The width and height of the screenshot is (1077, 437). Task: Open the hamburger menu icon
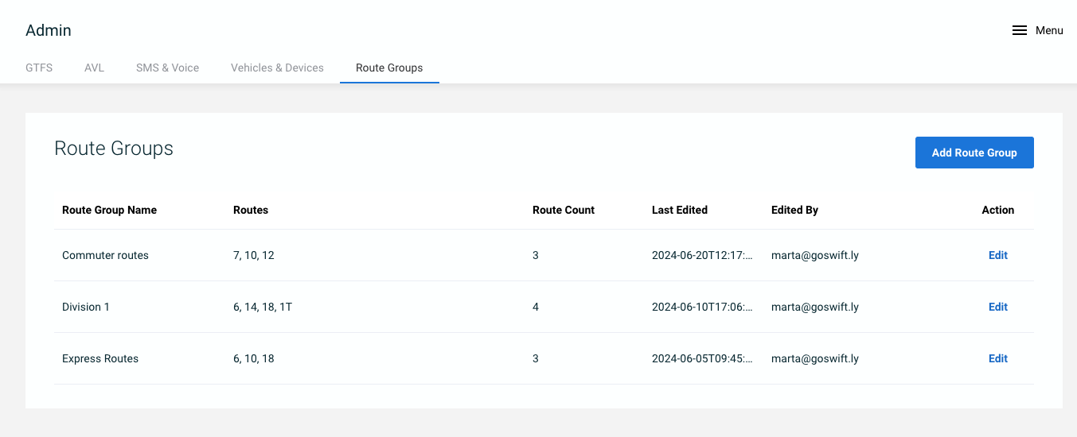coord(1019,30)
